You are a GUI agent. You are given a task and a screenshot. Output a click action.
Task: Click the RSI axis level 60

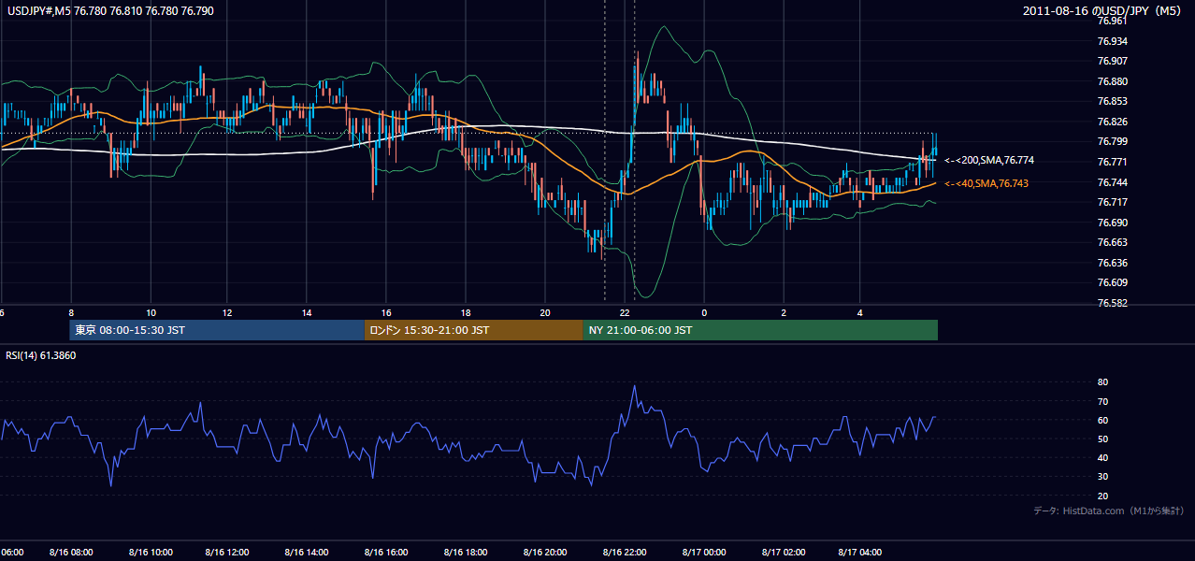coord(1102,420)
